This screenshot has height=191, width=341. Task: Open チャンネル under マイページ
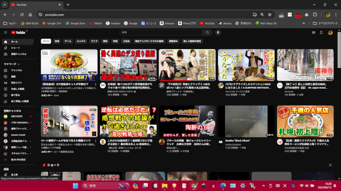click(x=18, y=70)
